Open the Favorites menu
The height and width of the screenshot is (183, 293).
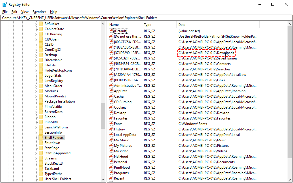point(39,12)
